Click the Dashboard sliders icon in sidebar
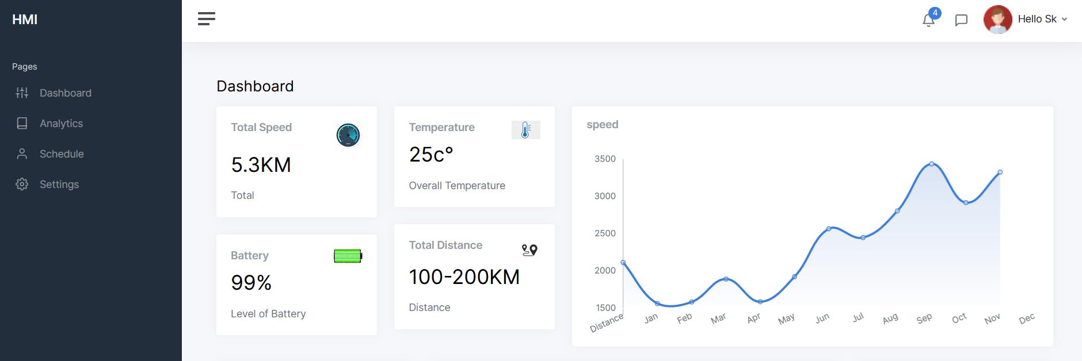Screen dimensions: 1082x361 [22, 93]
